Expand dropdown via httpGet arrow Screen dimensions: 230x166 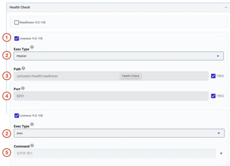[x=218, y=56]
